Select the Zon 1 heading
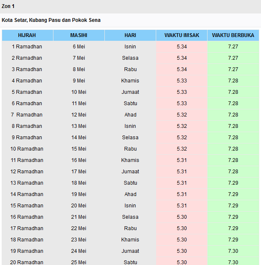 8,6
